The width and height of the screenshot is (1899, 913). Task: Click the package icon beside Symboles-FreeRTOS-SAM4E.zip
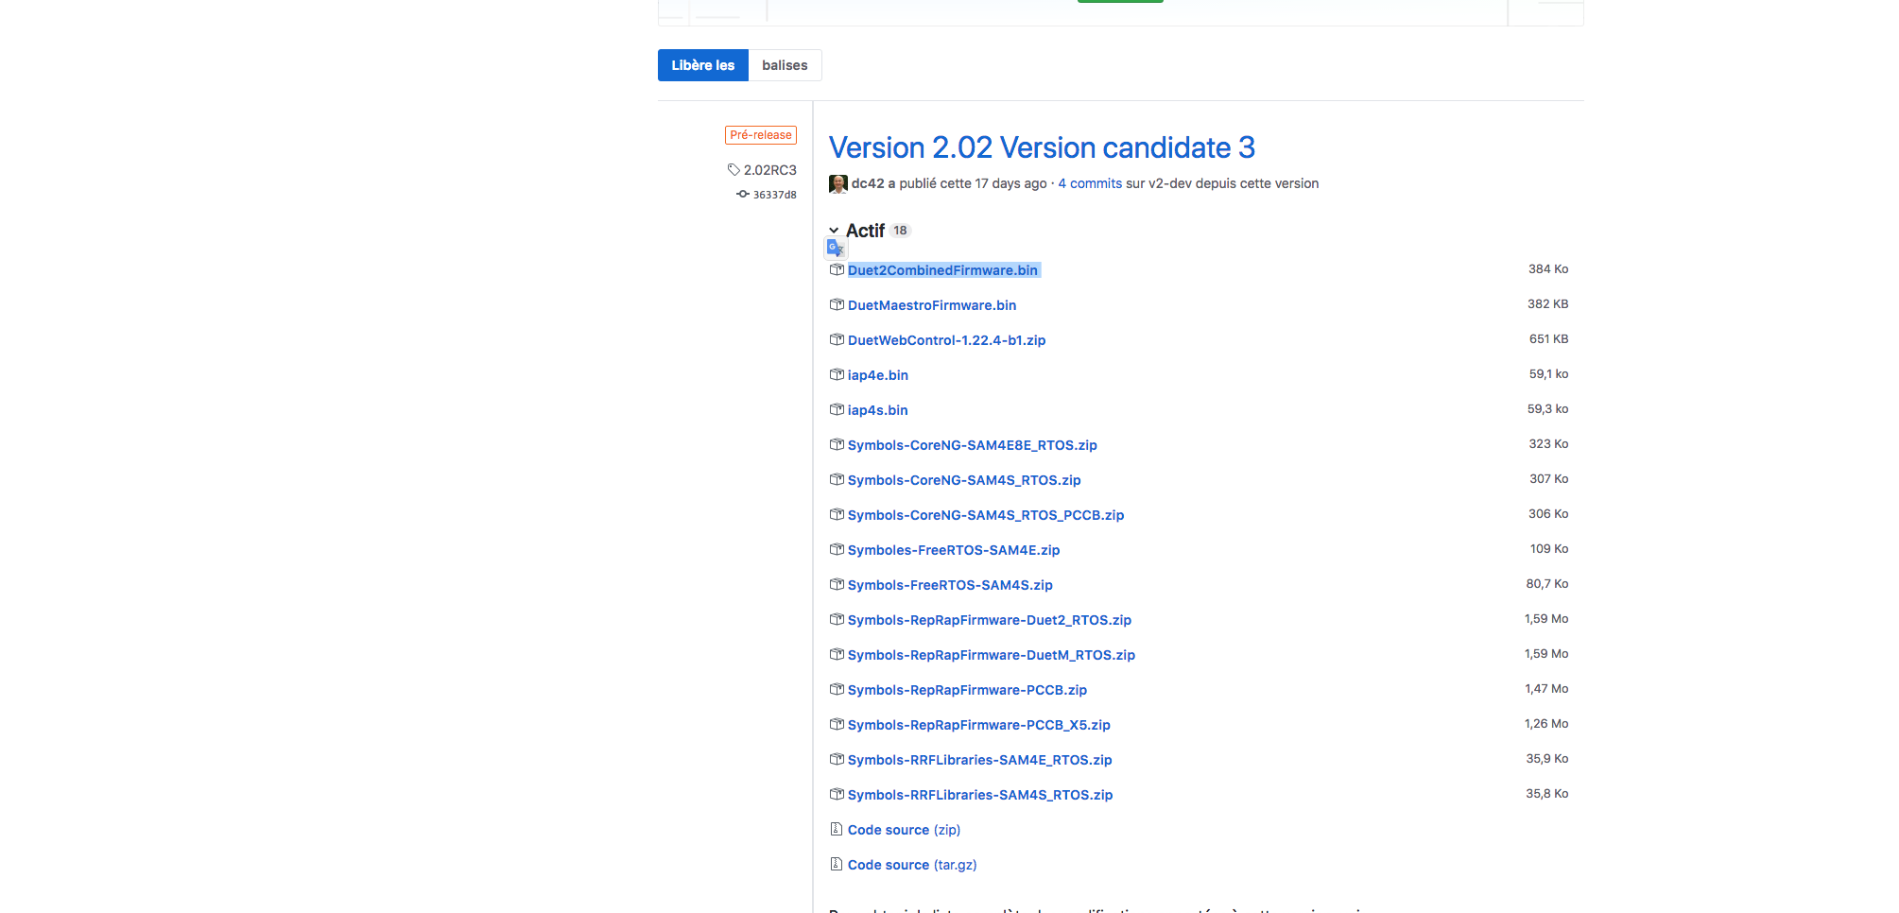click(837, 549)
